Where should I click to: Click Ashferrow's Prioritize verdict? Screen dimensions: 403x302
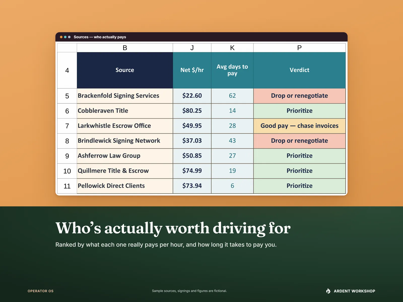coord(299,156)
